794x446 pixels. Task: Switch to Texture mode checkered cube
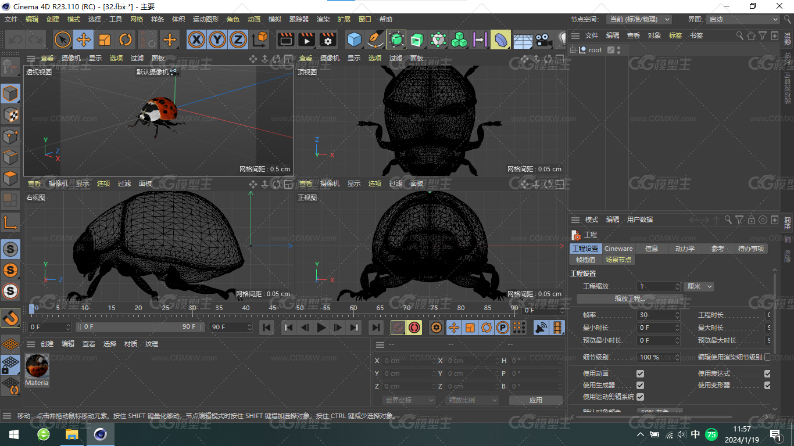click(10, 115)
